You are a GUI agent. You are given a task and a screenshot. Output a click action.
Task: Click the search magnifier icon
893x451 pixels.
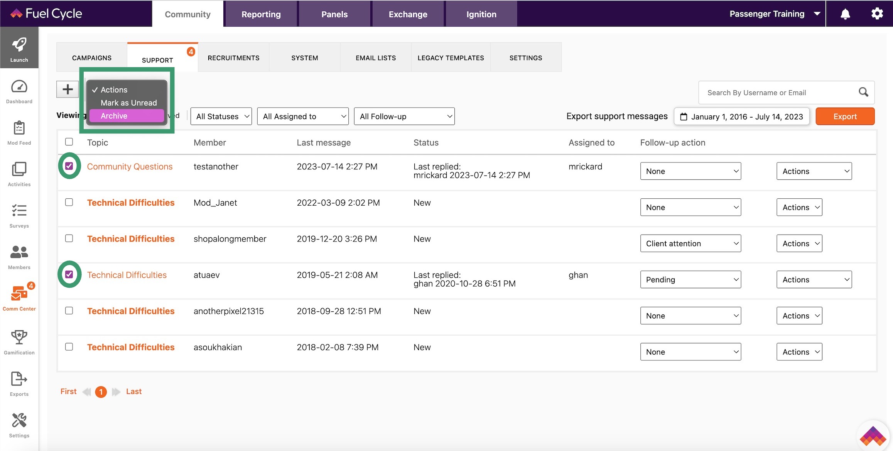(x=863, y=92)
